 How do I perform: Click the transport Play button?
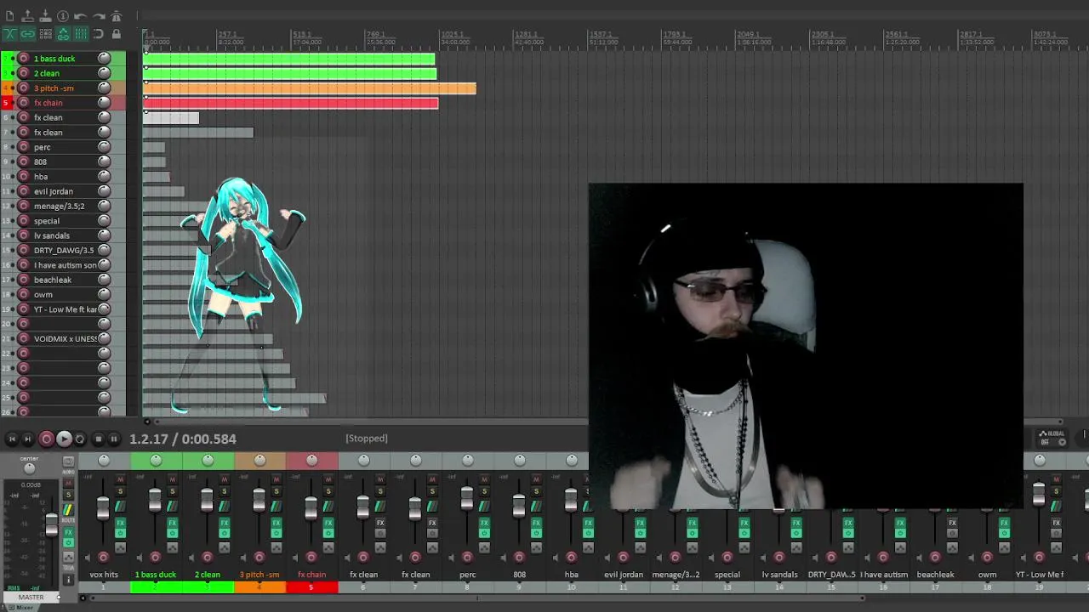pyautogui.click(x=64, y=439)
